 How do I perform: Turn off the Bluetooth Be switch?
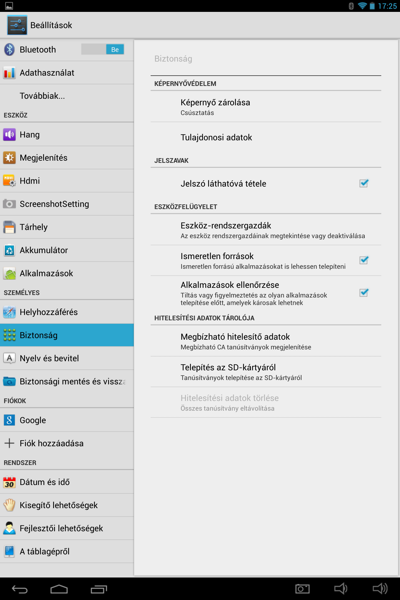click(x=102, y=49)
